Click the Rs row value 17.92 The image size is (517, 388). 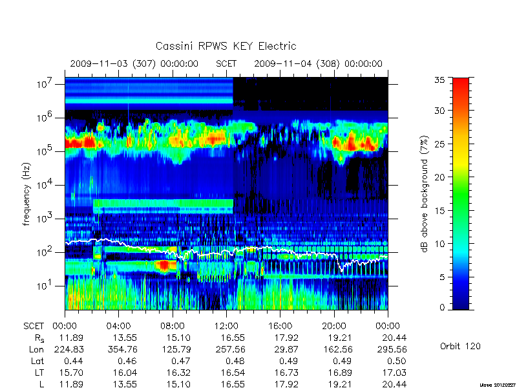coord(286,338)
